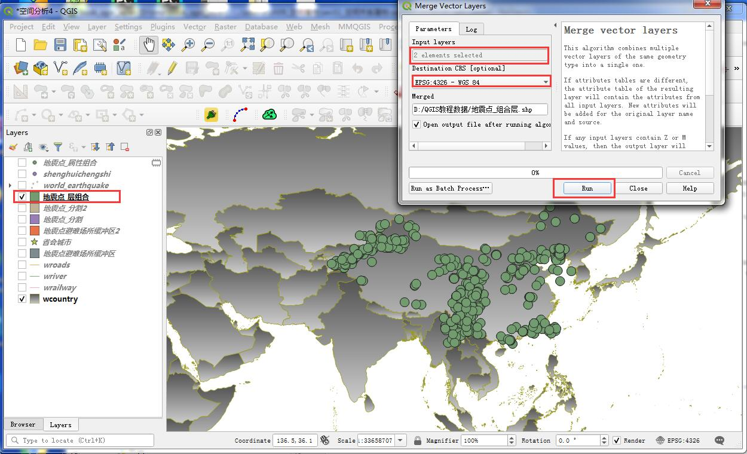747x454 pixels.
Task: Click the Zoom In magnifier icon
Action: (188, 45)
